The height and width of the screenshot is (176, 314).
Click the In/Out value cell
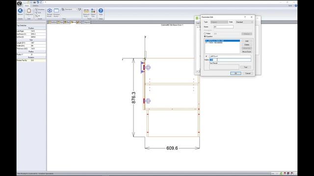click(38, 37)
